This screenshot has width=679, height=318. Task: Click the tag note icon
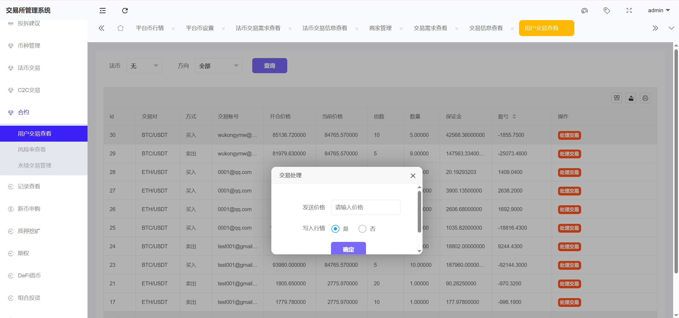[x=607, y=11]
